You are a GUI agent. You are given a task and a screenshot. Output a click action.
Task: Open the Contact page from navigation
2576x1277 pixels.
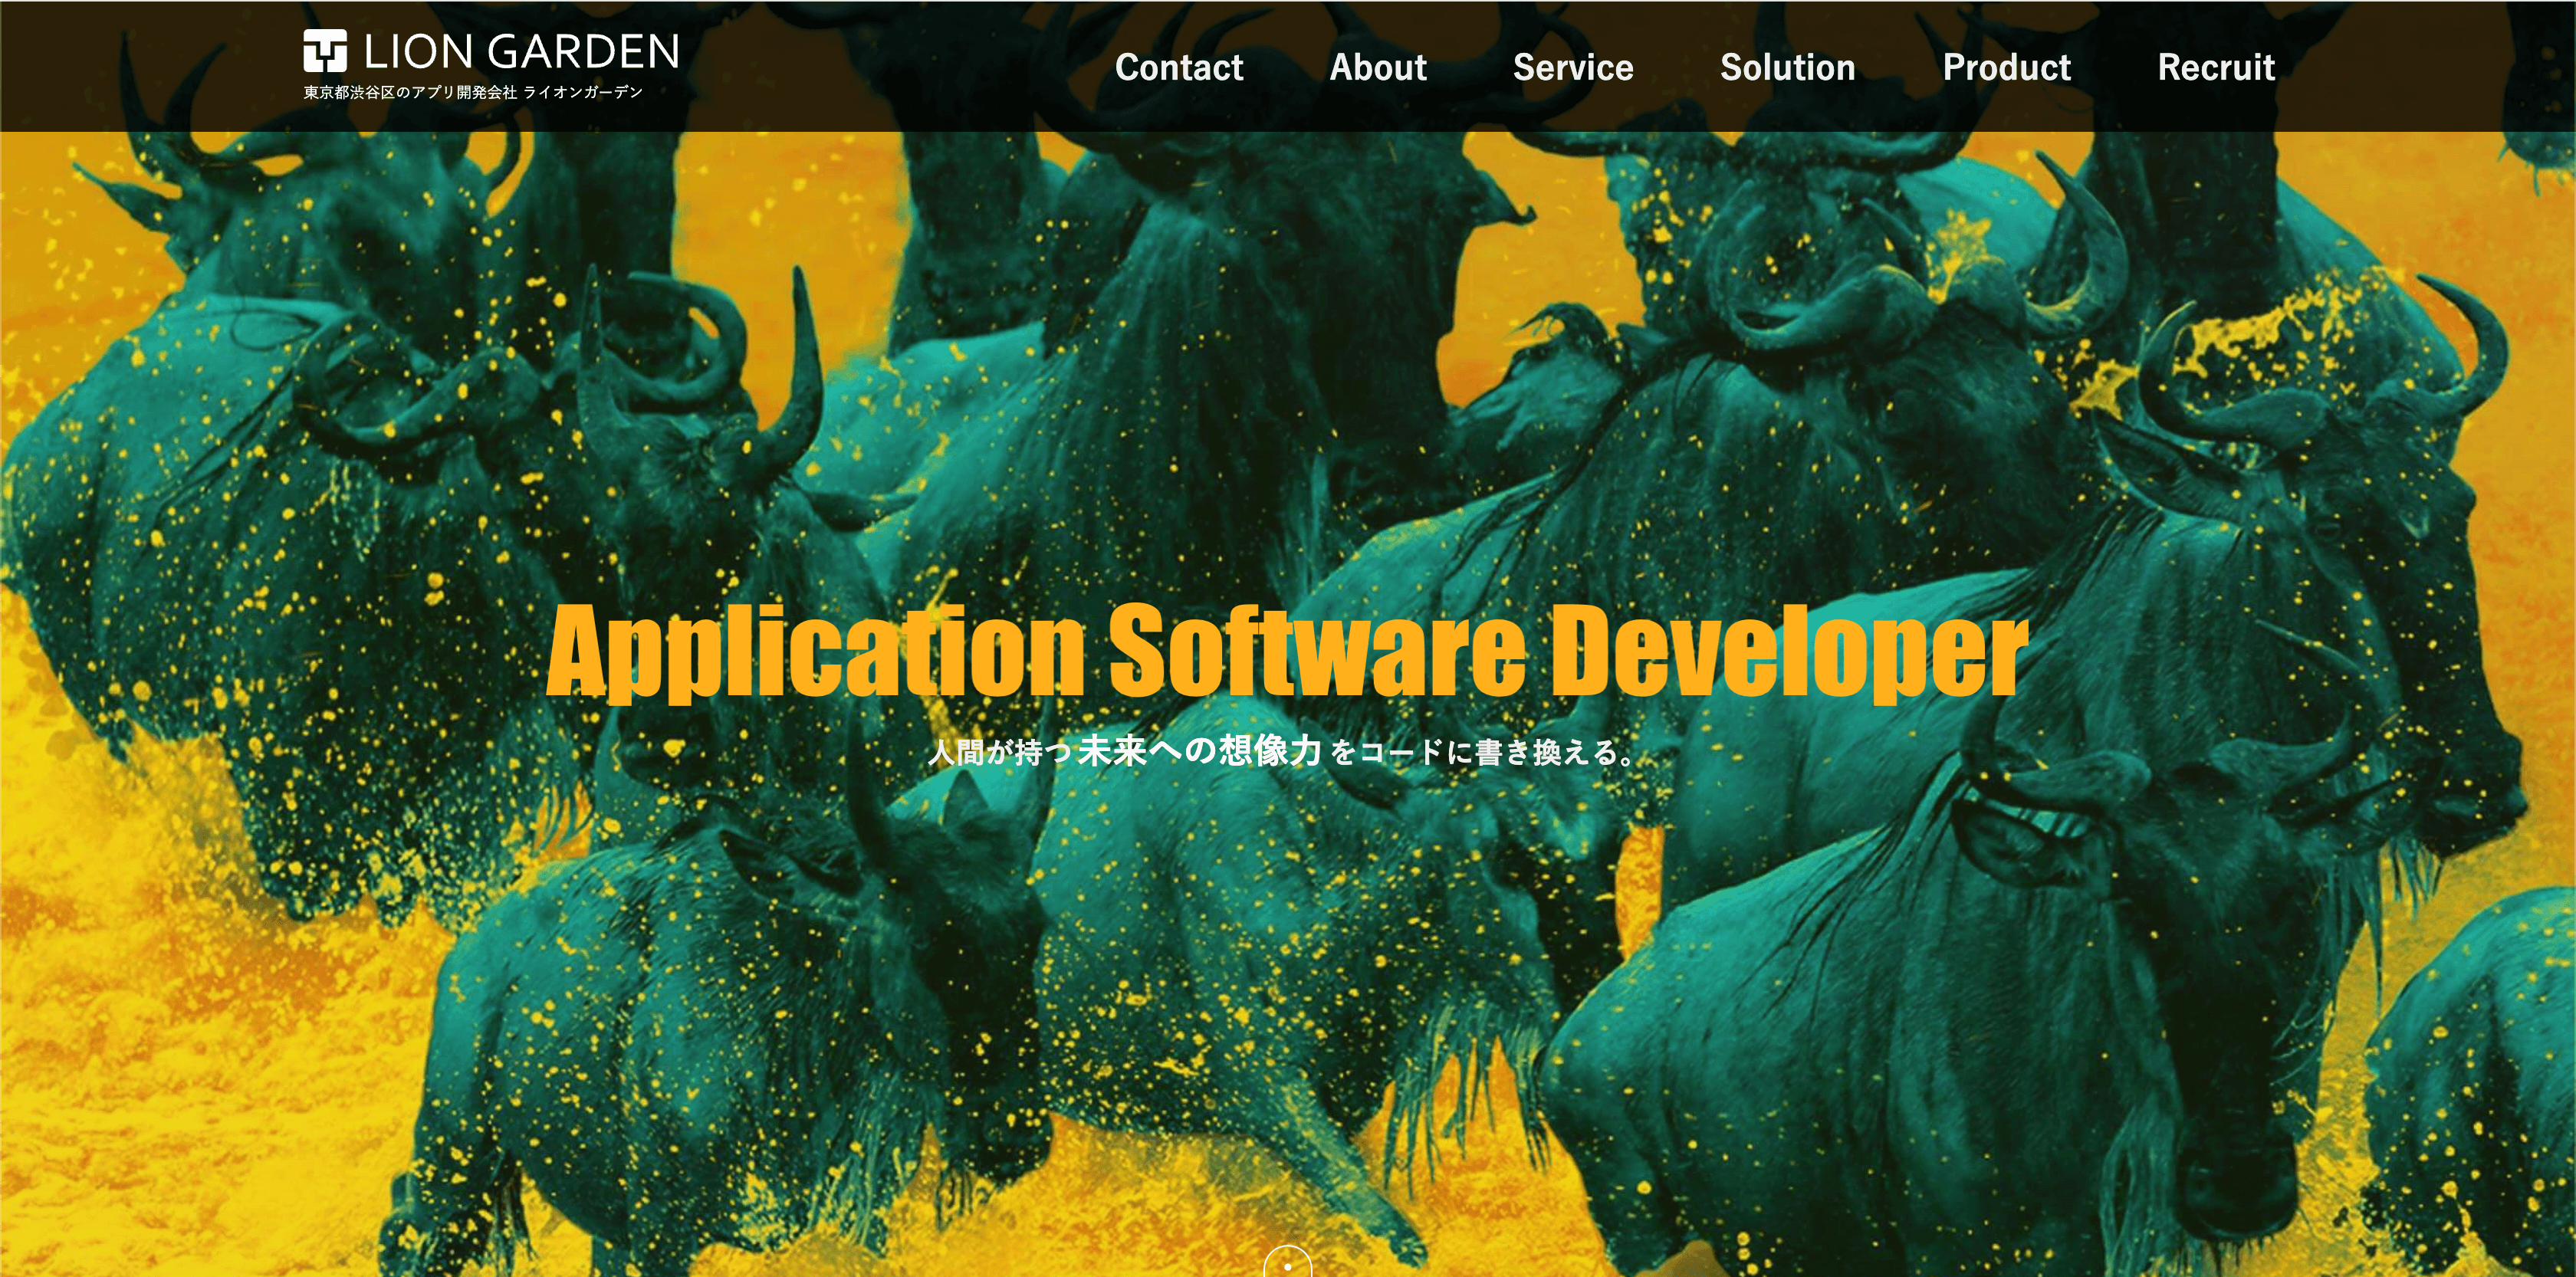[x=1178, y=67]
